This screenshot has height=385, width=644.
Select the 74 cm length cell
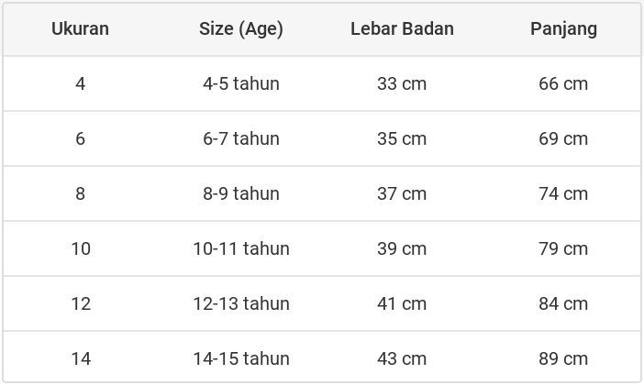(563, 193)
